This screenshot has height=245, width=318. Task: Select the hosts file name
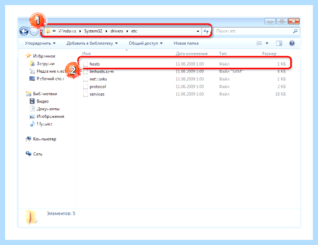(94, 64)
